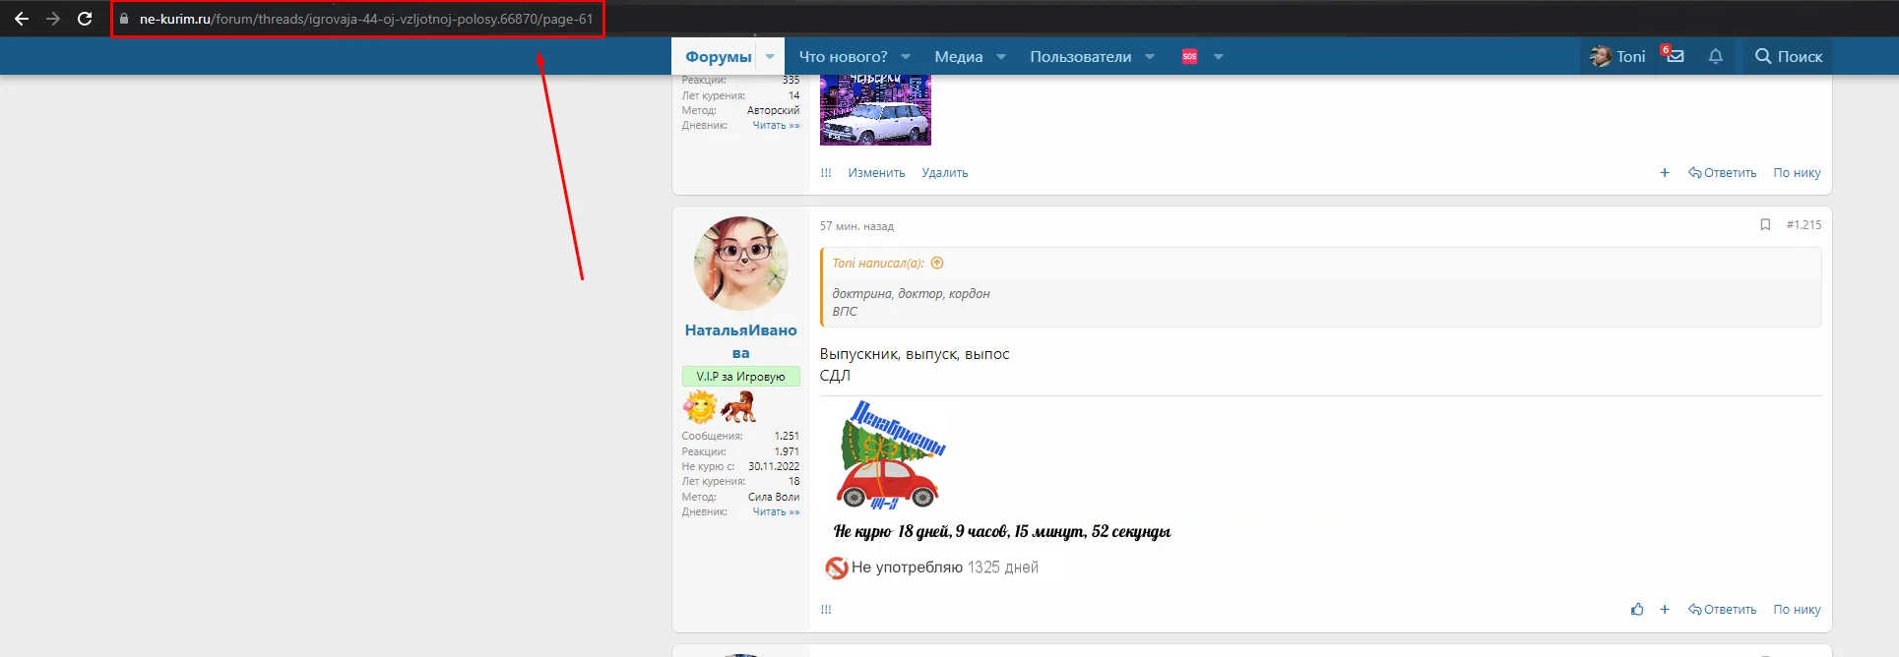Open the Пользователи menu item
The width and height of the screenshot is (1899, 657).
(1080, 57)
